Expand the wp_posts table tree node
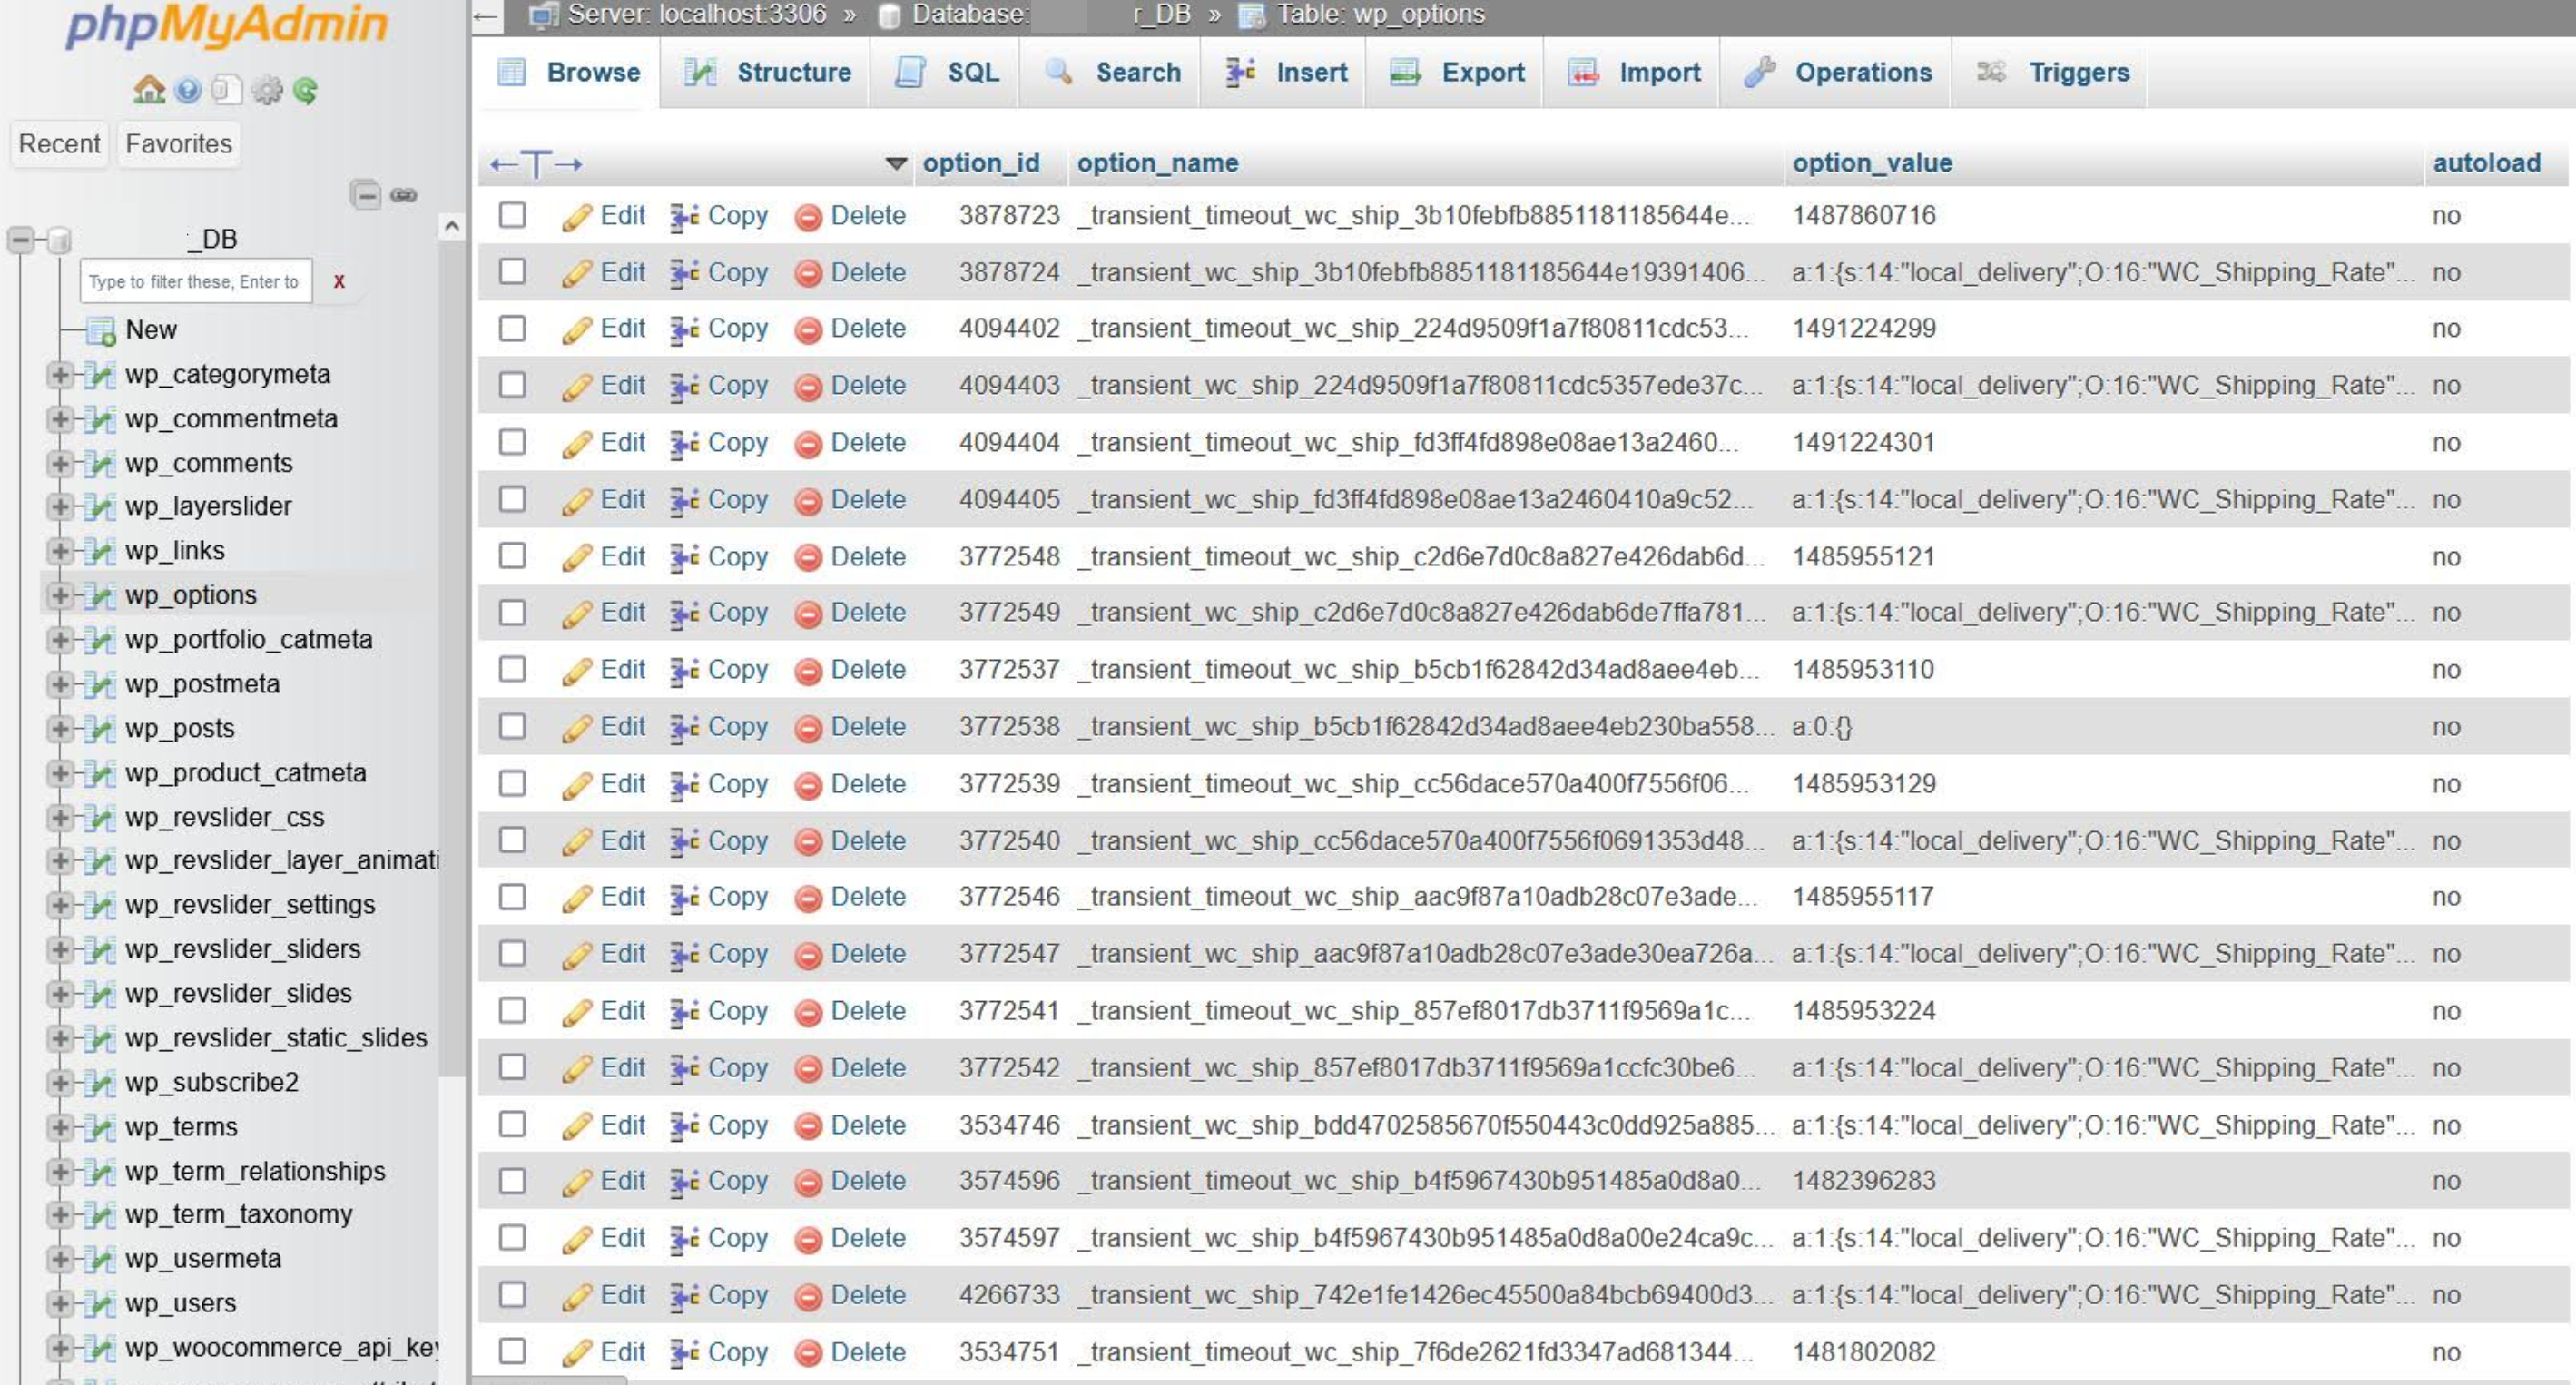Viewport: 2576px width, 1385px height. 59,729
